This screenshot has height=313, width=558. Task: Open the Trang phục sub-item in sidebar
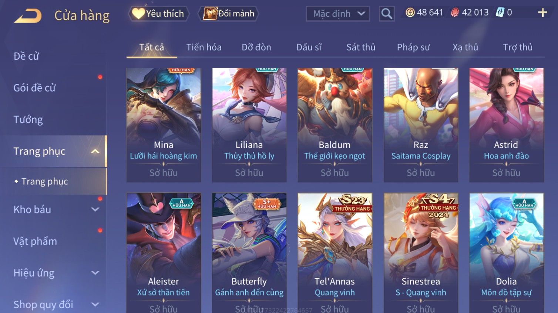44,182
